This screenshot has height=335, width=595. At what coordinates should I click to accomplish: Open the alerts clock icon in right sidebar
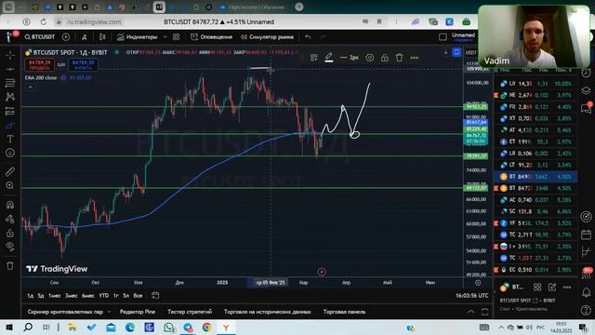tap(587, 73)
